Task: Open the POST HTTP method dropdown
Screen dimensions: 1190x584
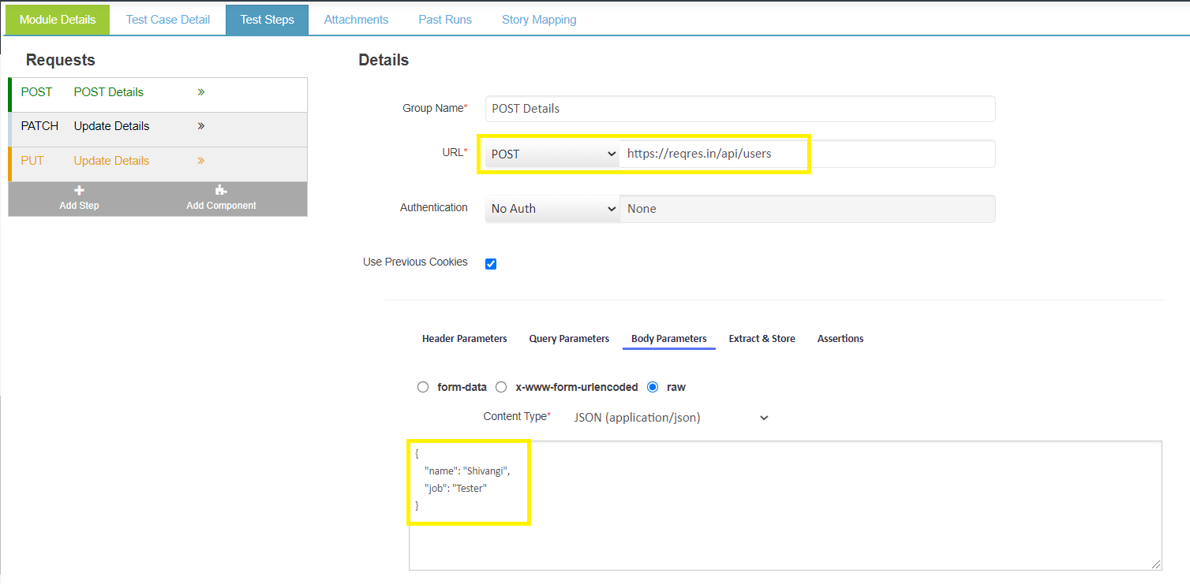Action: pos(552,154)
